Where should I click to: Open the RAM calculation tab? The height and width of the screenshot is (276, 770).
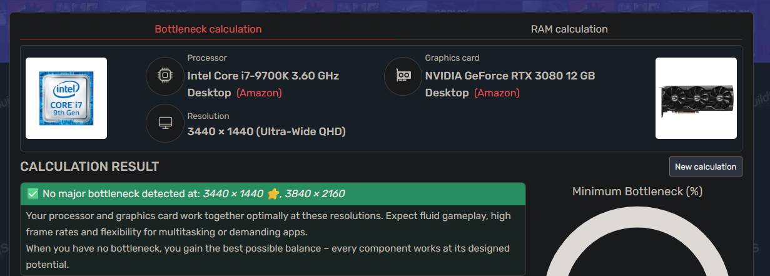[569, 29]
